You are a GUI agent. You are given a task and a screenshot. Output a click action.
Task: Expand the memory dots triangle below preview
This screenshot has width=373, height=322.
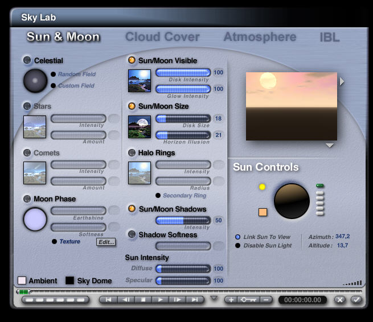click(x=330, y=145)
